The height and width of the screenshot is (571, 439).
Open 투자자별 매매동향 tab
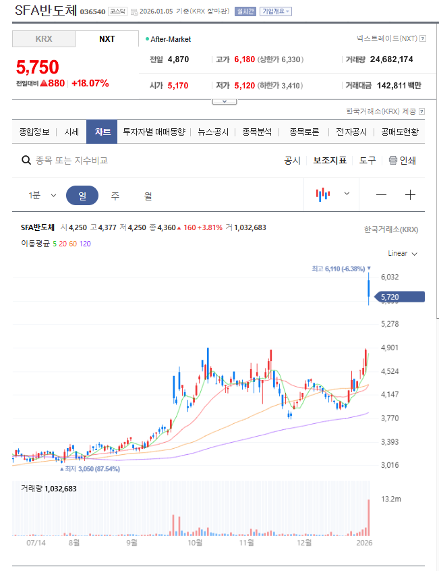154,132
